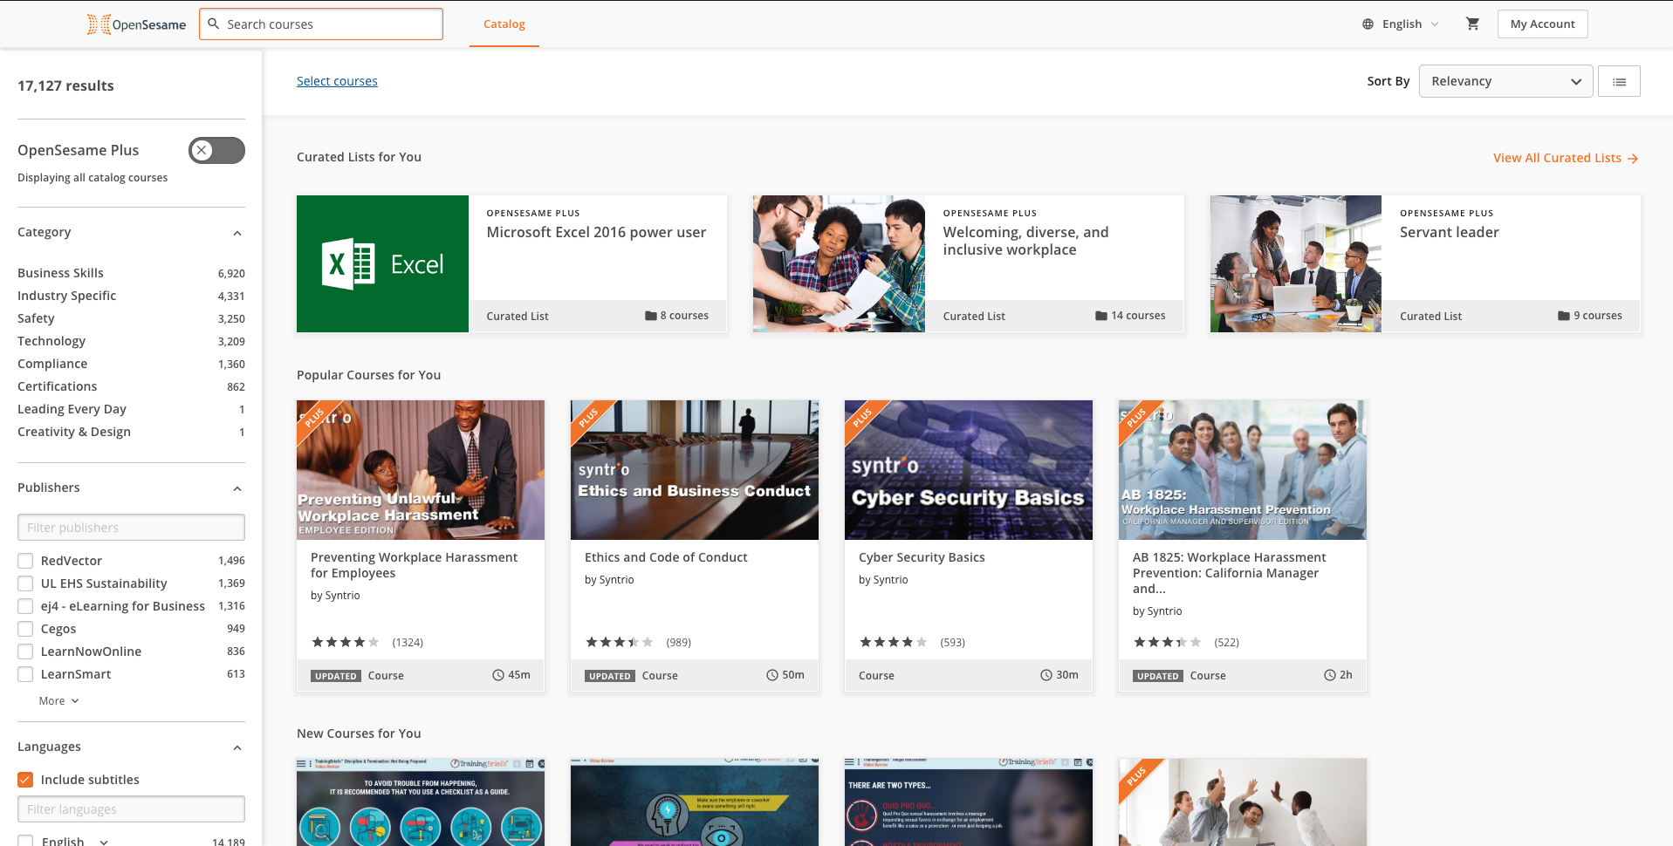Open Cyber Security Basics course thumbnail
Screen dimensions: 1673x846
[969, 470]
